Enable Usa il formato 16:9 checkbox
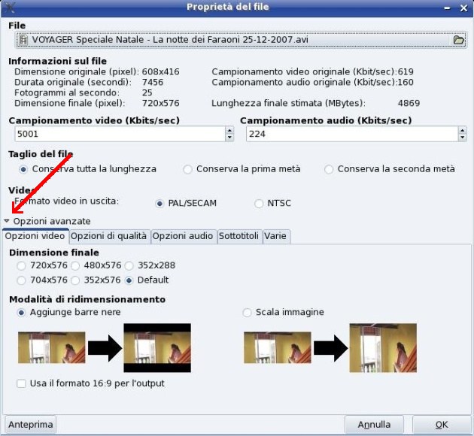Screen dimensions: 474x436 pos(21,383)
